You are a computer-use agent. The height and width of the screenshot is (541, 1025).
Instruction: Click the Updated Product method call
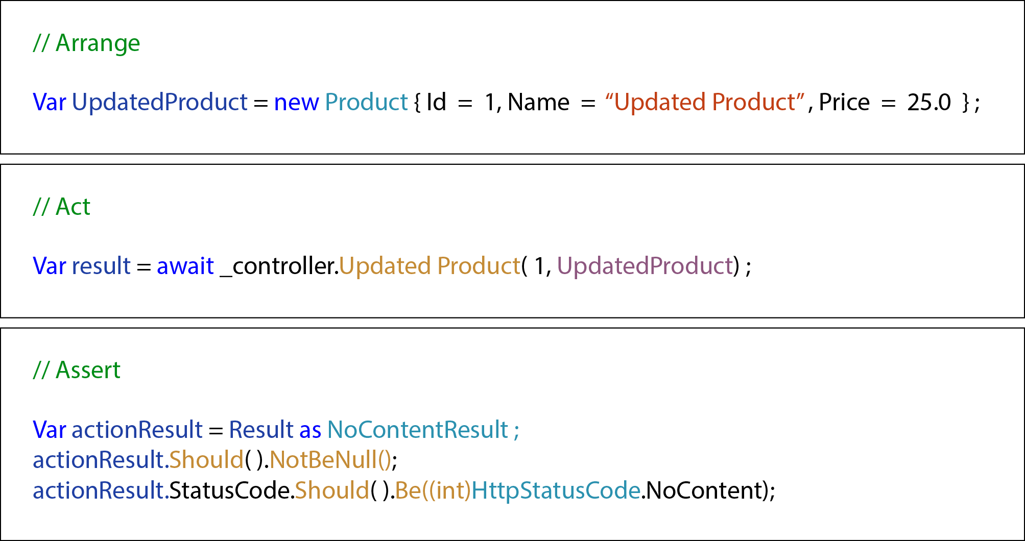[430, 266]
